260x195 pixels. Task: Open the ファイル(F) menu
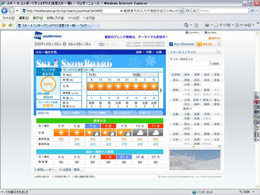click(8, 18)
